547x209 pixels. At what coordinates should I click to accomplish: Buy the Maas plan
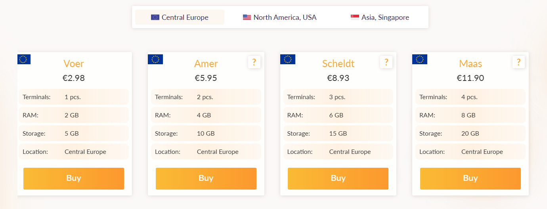click(x=470, y=178)
